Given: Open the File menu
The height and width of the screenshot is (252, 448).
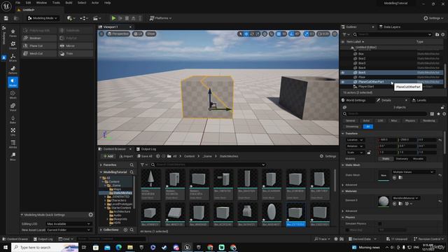Looking at the screenshot, I should pyautogui.click(x=17, y=3).
